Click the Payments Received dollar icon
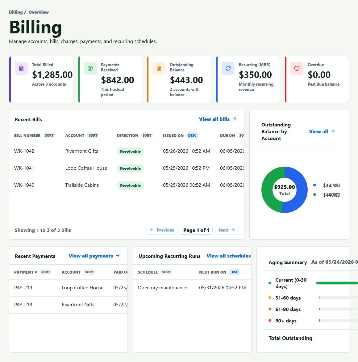This screenshot has width=358, height=362. (90, 68)
